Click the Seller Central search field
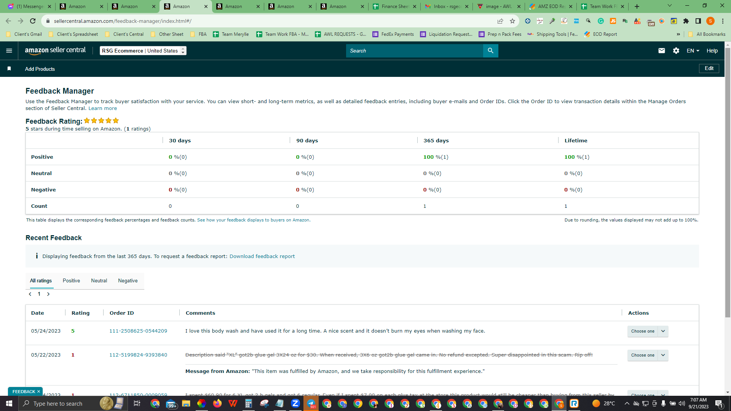 tap(414, 51)
